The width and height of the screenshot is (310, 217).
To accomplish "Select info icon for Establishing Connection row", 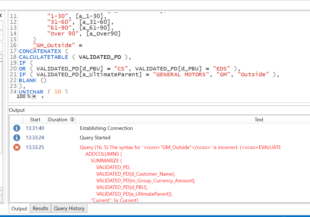I will tap(17, 128).
